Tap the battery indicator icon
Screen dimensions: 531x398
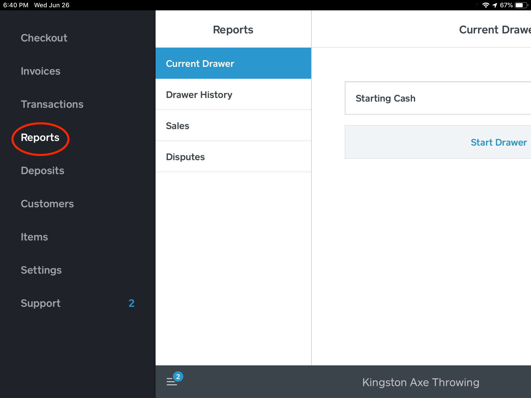[x=521, y=5]
